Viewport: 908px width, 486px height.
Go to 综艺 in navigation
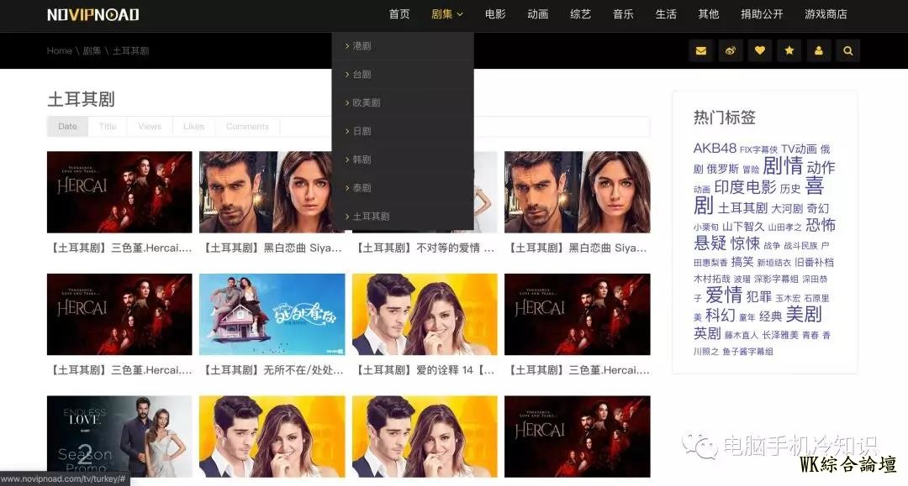(580, 14)
